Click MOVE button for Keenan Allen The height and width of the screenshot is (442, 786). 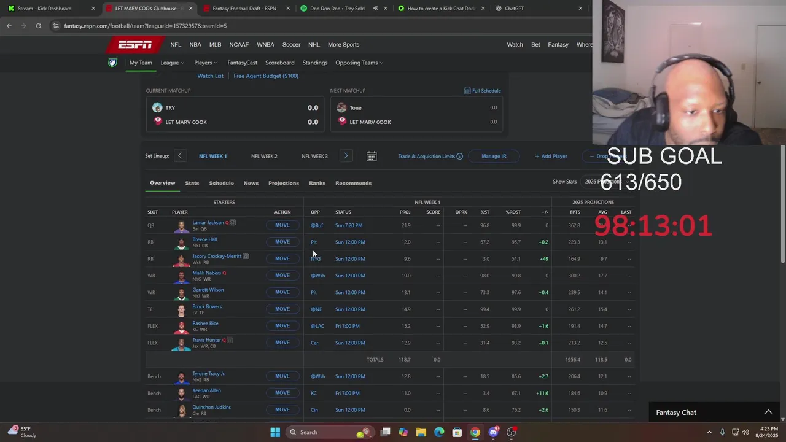pos(282,393)
